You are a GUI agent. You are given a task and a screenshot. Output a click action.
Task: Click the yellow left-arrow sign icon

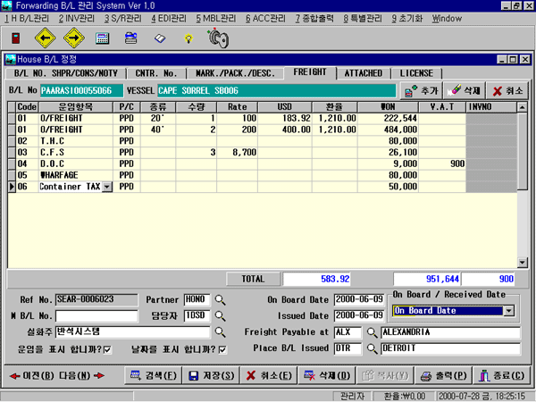tap(46, 38)
